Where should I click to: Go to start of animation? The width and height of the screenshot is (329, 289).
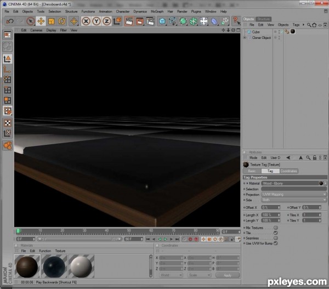(148, 239)
